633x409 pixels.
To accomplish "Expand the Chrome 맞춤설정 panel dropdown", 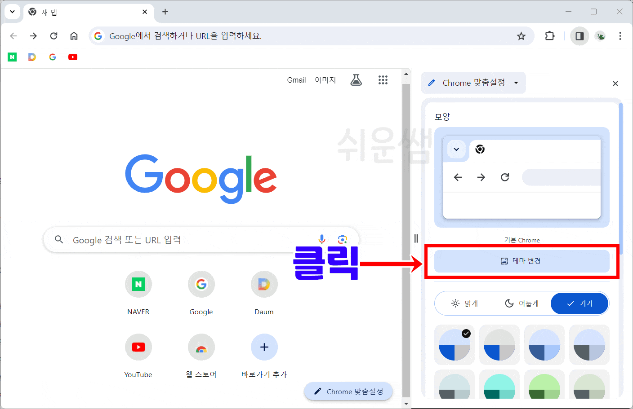I will pos(473,83).
